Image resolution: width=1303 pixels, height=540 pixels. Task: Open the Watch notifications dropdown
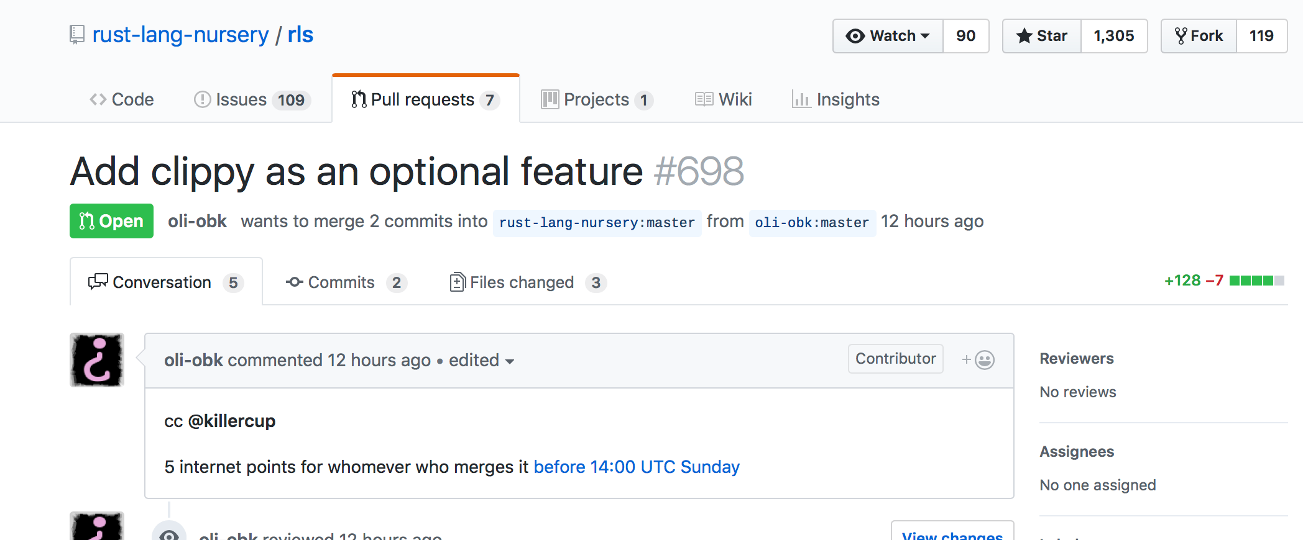[x=888, y=36]
